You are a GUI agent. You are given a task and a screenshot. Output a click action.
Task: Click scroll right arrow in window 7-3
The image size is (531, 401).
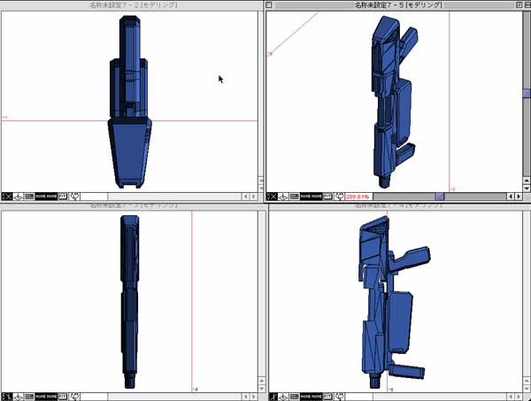click(254, 397)
